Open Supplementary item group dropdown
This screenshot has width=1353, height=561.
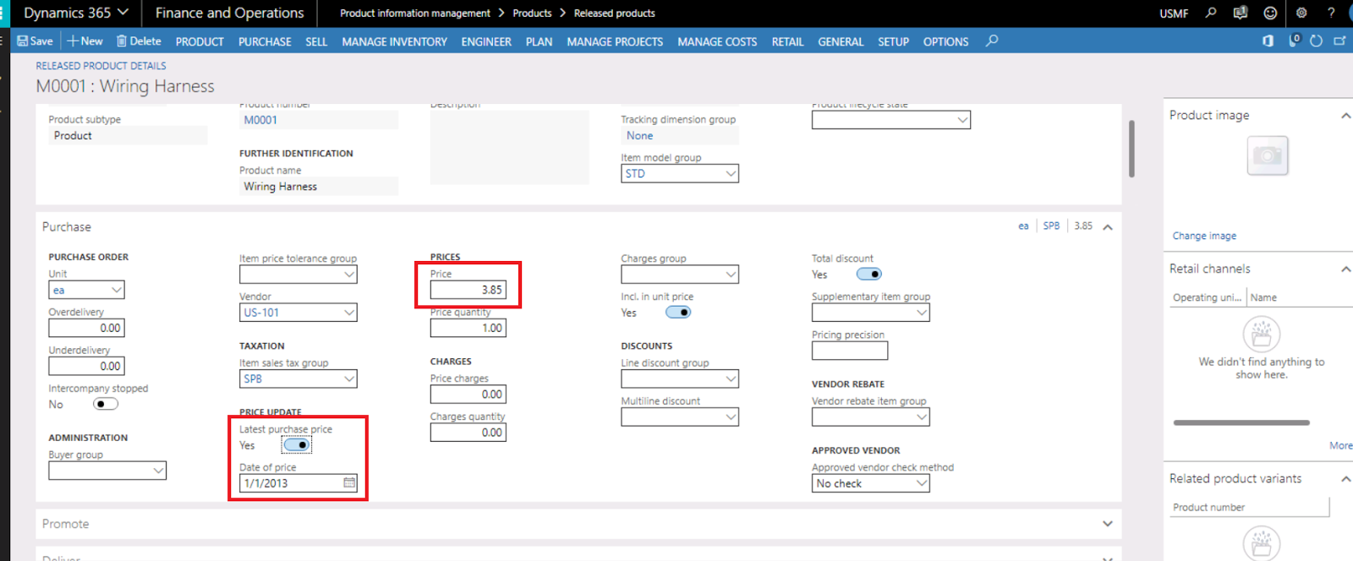click(922, 312)
